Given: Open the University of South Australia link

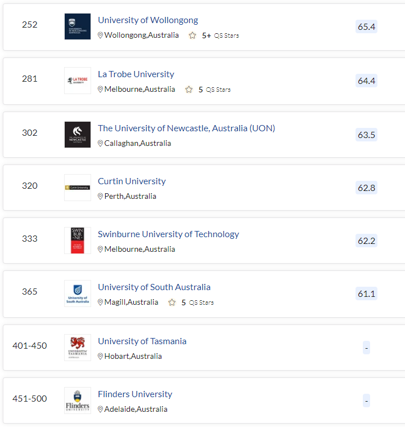Looking at the screenshot, I should (x=154, y=287).
